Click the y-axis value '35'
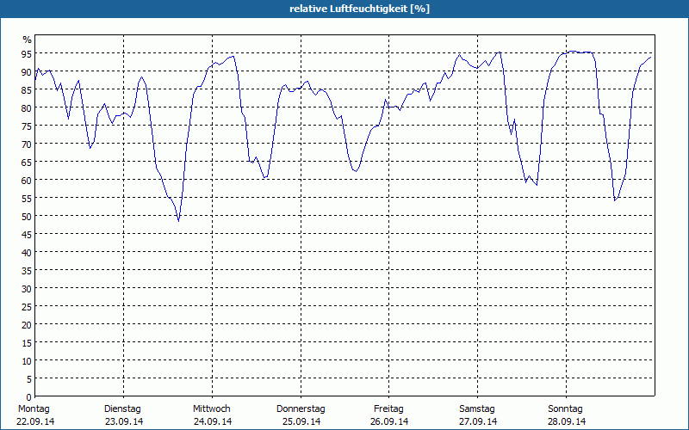This screenshot has width=689, height=430. pos(27,271)
